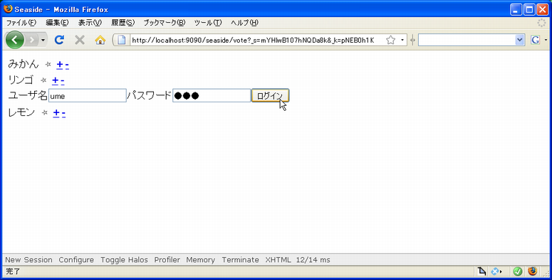The image size is (552, 280).
Task: Click Toggle Halos in Seaside toolbar
Action: [x=124, y=260]
